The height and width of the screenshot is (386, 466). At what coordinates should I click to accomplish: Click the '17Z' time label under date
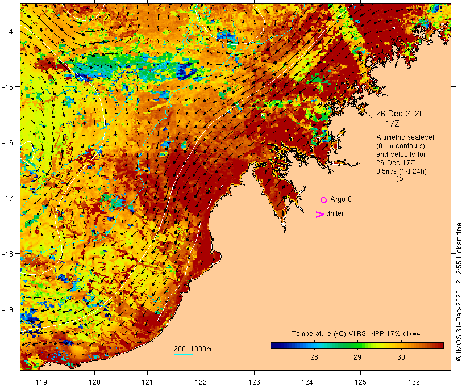[x=392, y=124]
